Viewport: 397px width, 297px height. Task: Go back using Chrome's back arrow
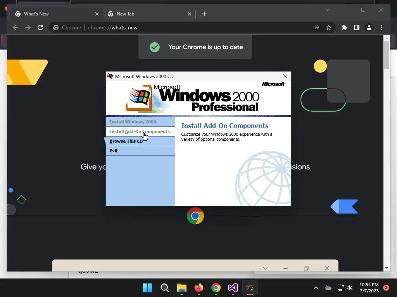click(16, 27)
